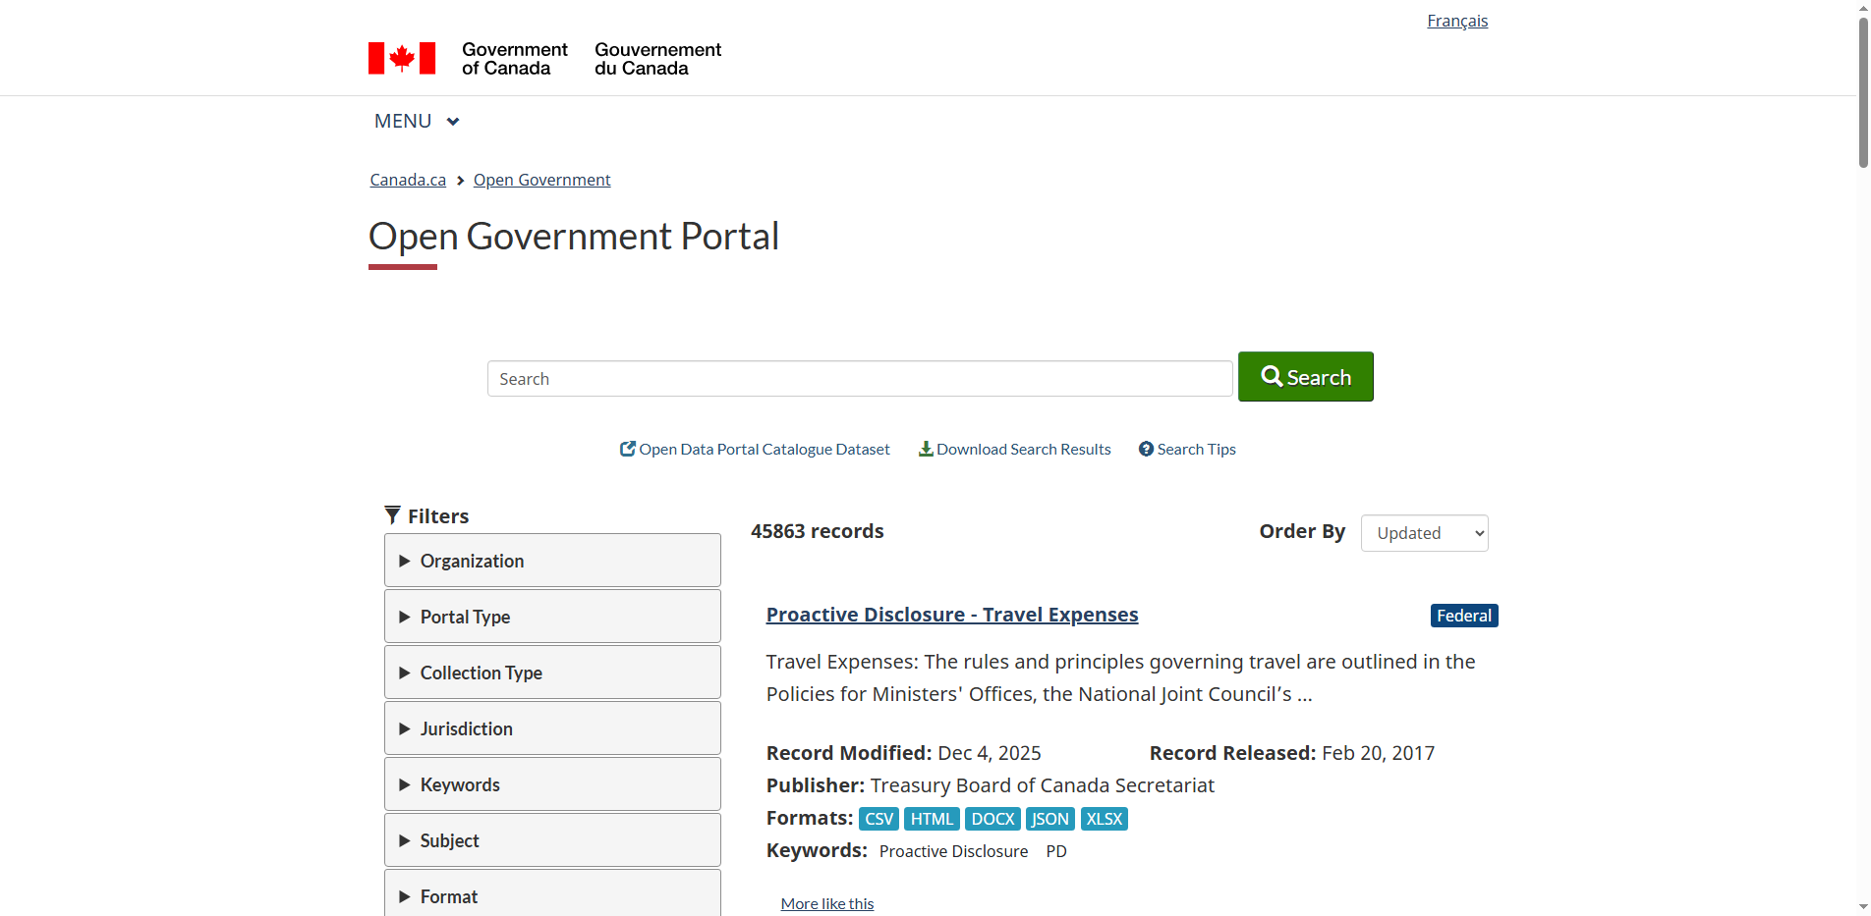
Task: Click the funnel icon next to Filters
Action: (x=392, y=514)
